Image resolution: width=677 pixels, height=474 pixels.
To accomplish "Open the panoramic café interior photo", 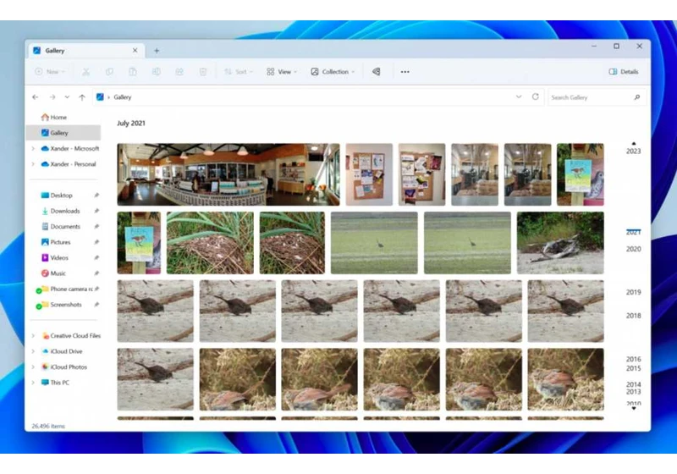I will click(228, 174).
